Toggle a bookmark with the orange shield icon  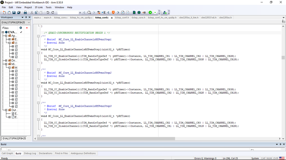coord(113,13)
